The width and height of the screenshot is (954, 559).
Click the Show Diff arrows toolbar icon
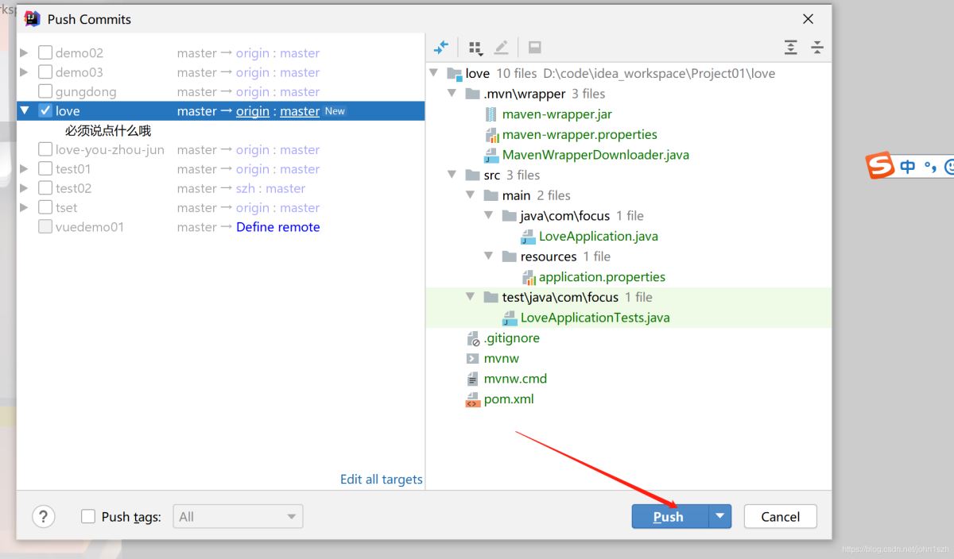pos(440,48)
